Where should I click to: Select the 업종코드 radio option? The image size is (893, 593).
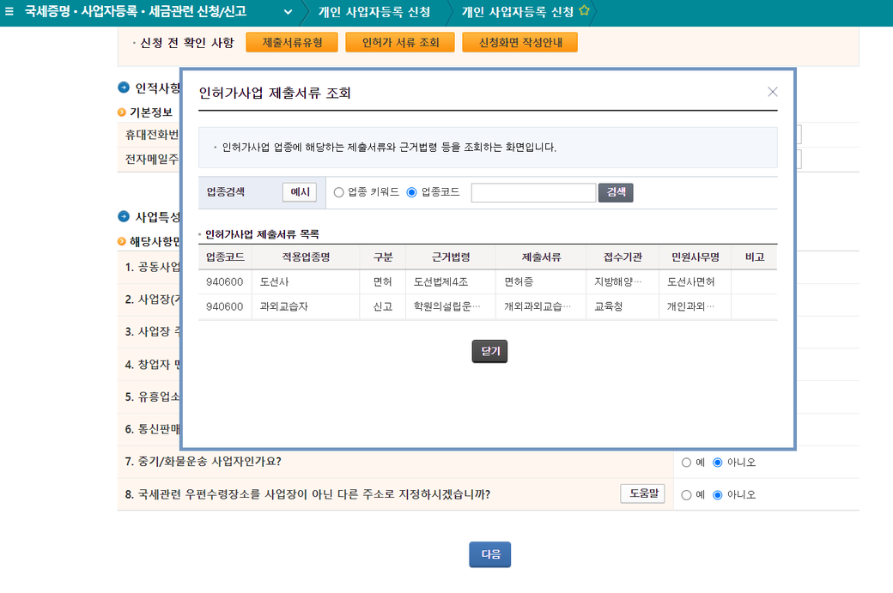tap(411, 192)
